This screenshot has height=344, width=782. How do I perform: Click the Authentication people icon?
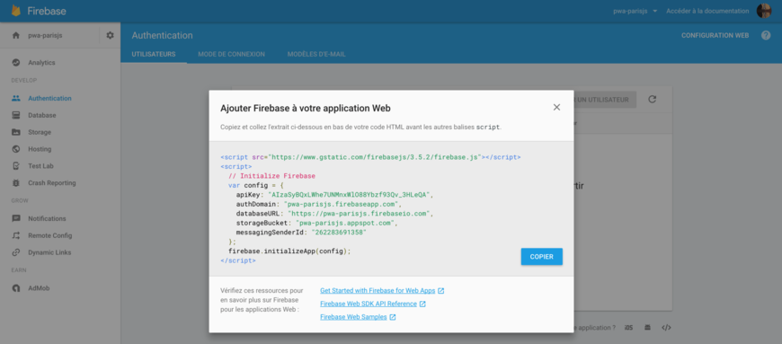coord(16,98)
